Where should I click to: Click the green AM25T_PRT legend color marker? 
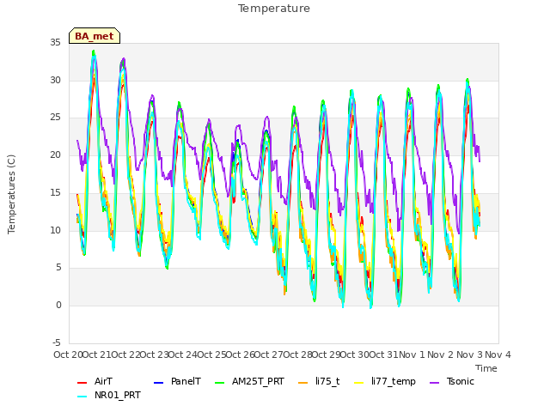(x=220, y=383)
